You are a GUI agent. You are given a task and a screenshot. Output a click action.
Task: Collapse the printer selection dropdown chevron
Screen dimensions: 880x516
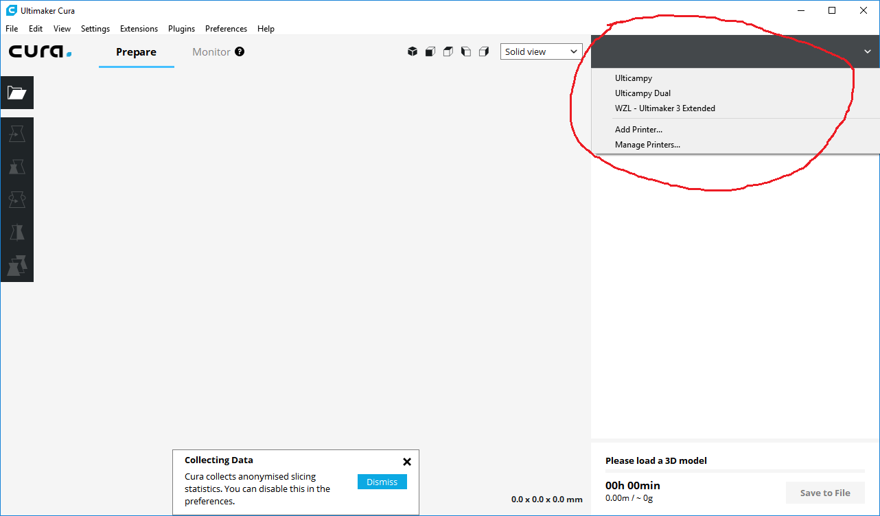pyautogui.click(x=868, y=51)
